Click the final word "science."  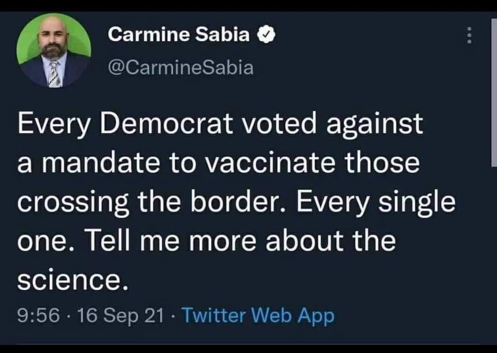click(x=71, y=281)
